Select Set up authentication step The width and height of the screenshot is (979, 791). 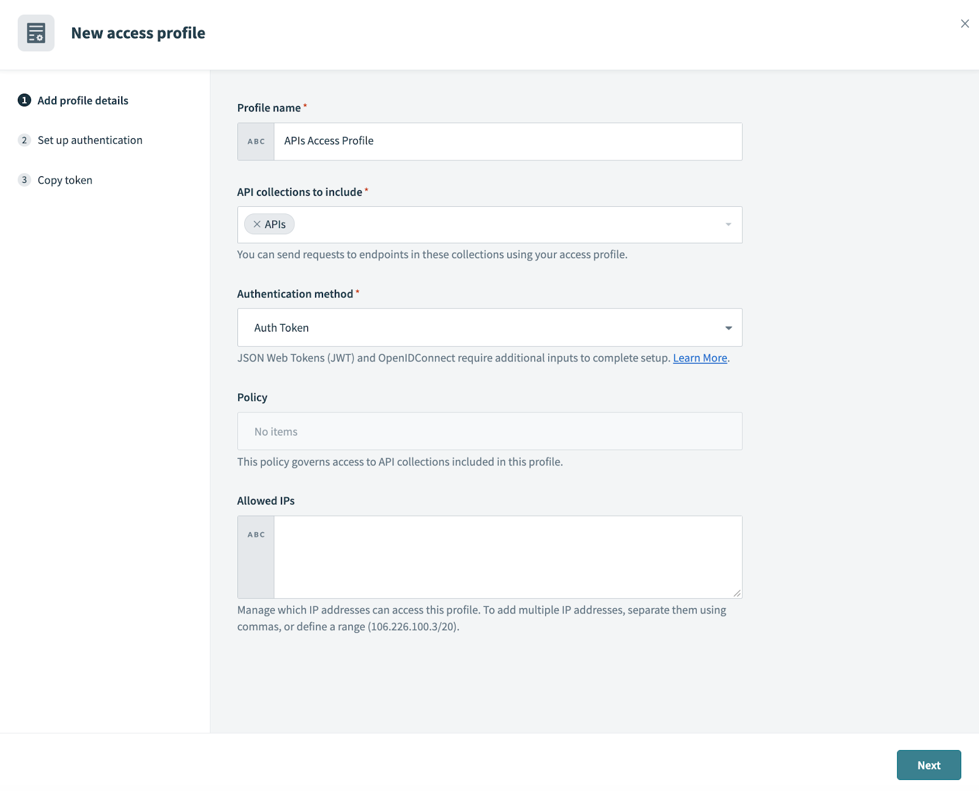pos(89,139)
